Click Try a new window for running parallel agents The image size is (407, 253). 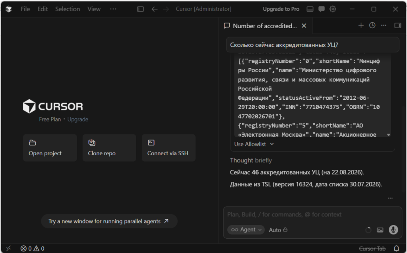(109, 221)
